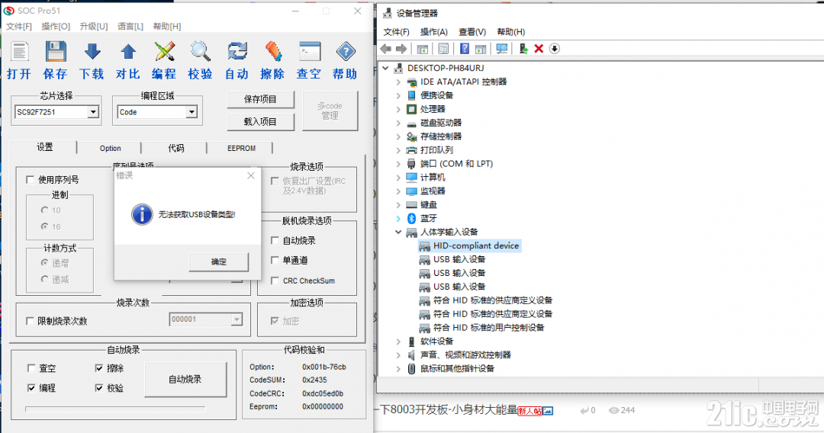Click the 处理器 processor category icon
Screen dimensions: 824x433
(411, 109)
